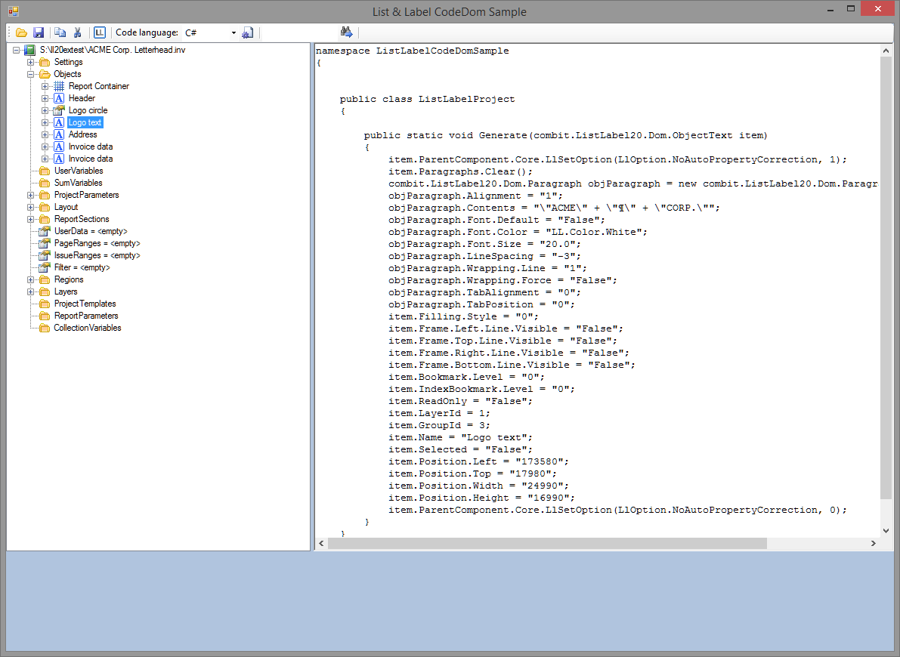Image resolution: width=900 pixels, height=657 pixels.
Task: Select the Logo text tree item
Action: (85, 122)
